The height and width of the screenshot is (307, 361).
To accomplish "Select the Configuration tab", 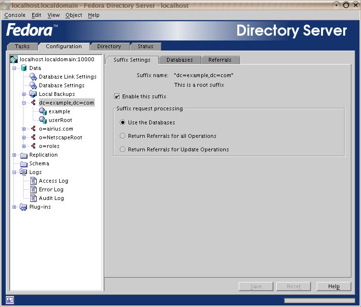I will pos(64,46).
